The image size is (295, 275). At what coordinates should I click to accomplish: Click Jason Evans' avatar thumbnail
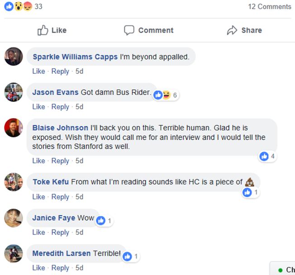coord(14,92)
